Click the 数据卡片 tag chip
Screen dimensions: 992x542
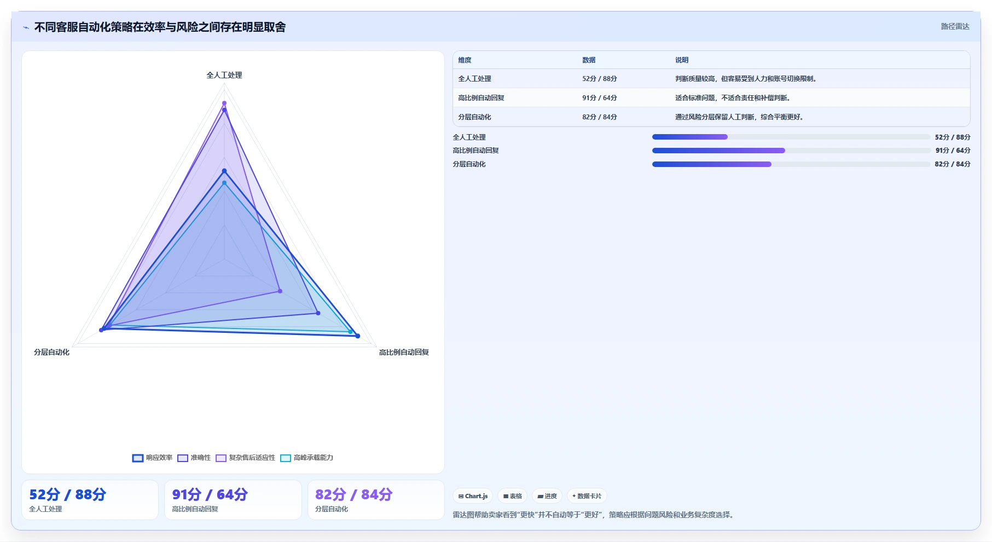(x=587, y=496)
